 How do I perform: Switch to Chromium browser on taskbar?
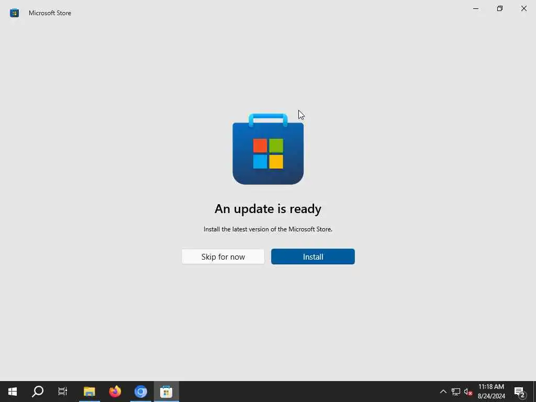140,392
